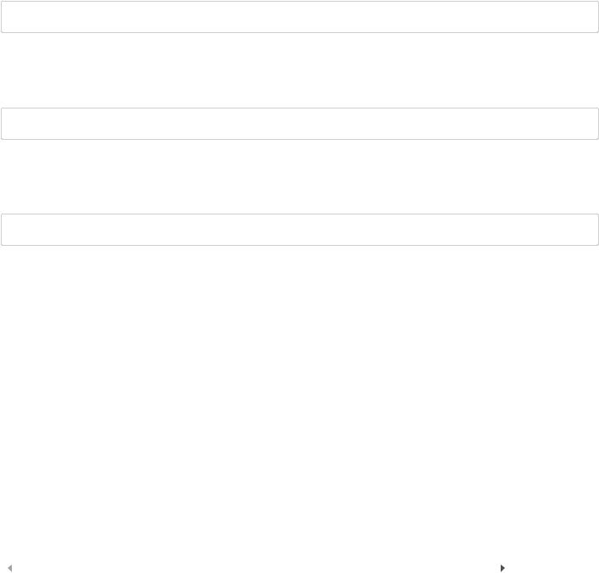Click the right scroll arrow
Screen dimensions: 599x573
pos(502,568)
